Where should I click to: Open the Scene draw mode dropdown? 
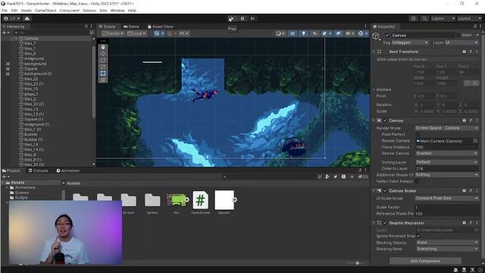280,33
